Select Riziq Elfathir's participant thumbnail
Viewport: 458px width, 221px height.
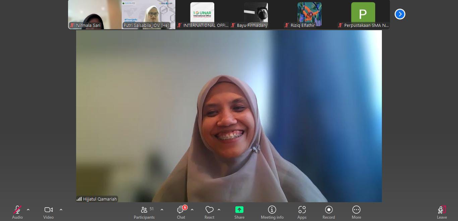coord(309,14)
